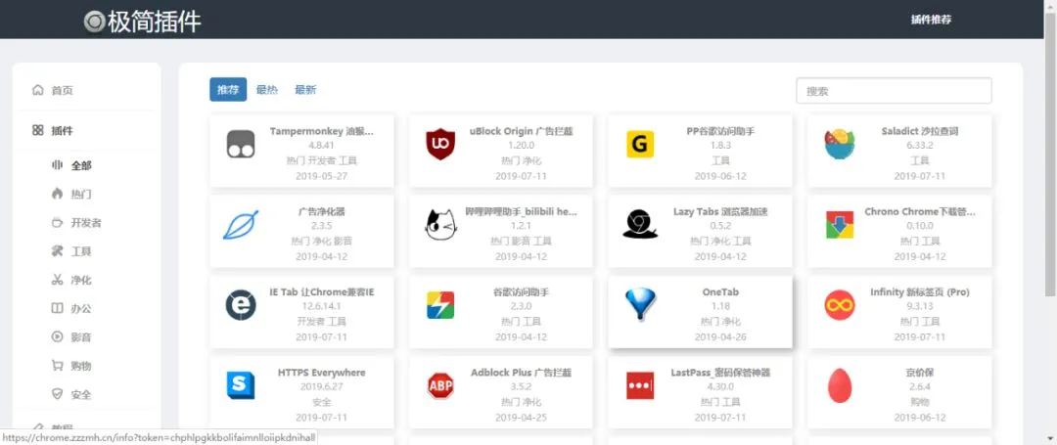Click the 京价保 red egg icon
Image resolution: width=1057 pixels, height=445 pixels.
click(840, 385)
